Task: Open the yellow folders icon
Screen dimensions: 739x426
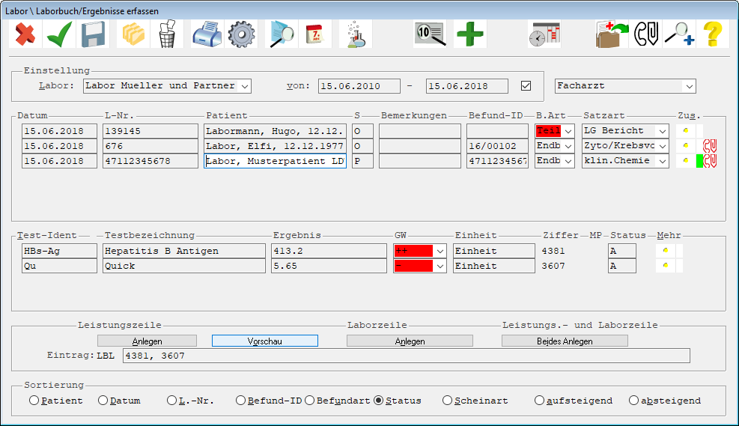Action: coord(133,34)
